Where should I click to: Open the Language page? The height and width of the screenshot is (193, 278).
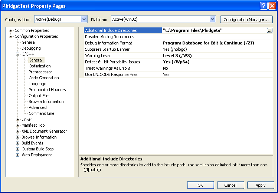pos(37,84)
